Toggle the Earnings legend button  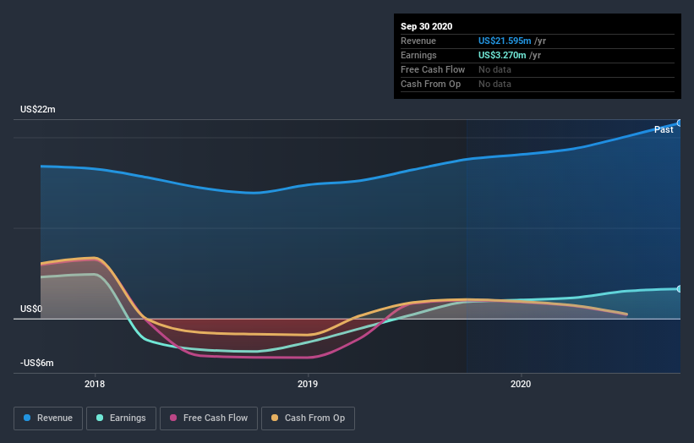tap(121, 418)
